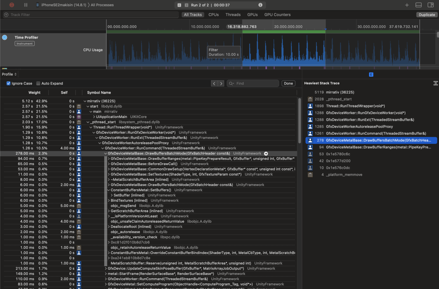Expand the GfxDevice::UpdateComputeSkinPoseBuffer row
This screenshot has height=289, width=439.
(106, 269)
